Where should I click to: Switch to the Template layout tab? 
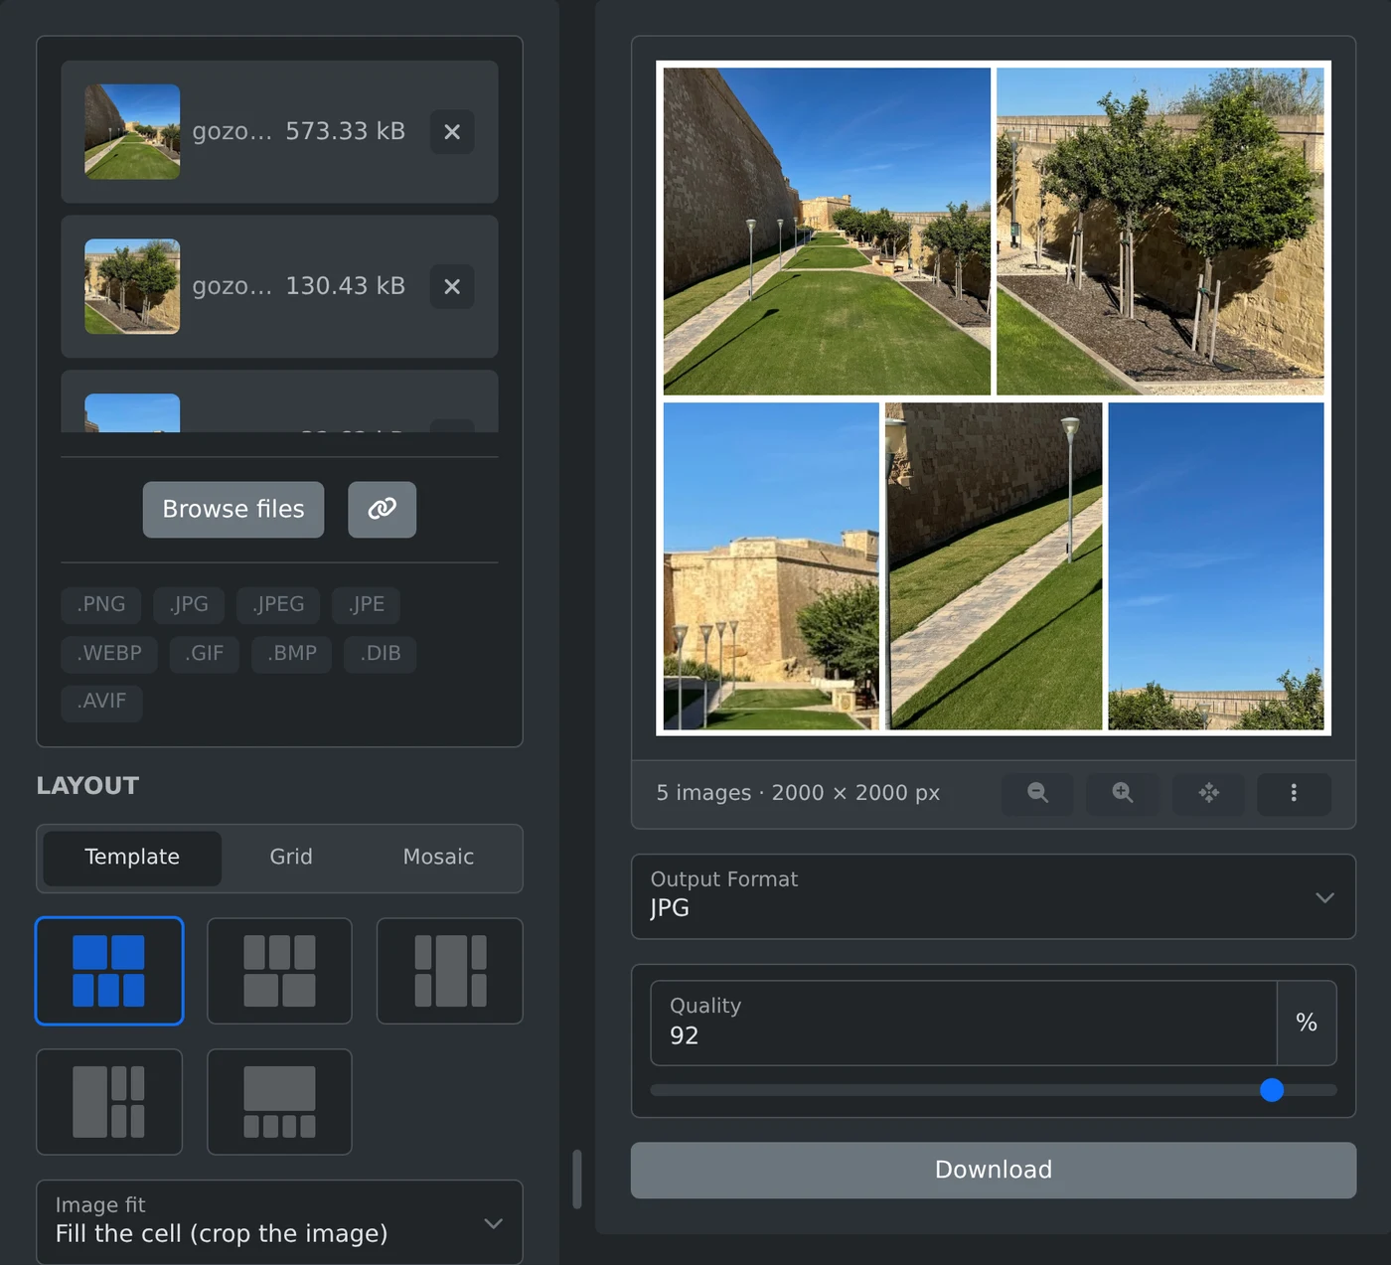[132, 858]
